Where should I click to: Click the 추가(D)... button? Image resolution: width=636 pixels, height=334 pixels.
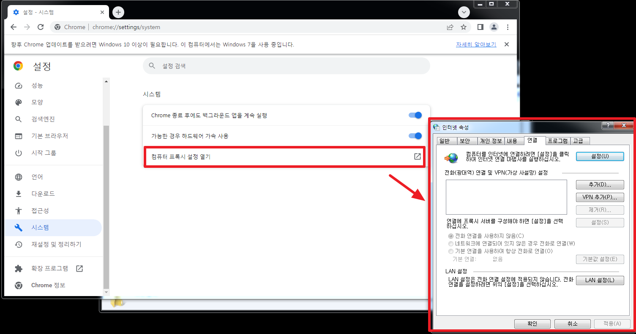click(x=600, y=185)
